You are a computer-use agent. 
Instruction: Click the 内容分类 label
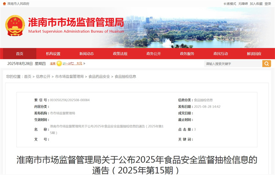pyautogui.click(x=42, y=106)
